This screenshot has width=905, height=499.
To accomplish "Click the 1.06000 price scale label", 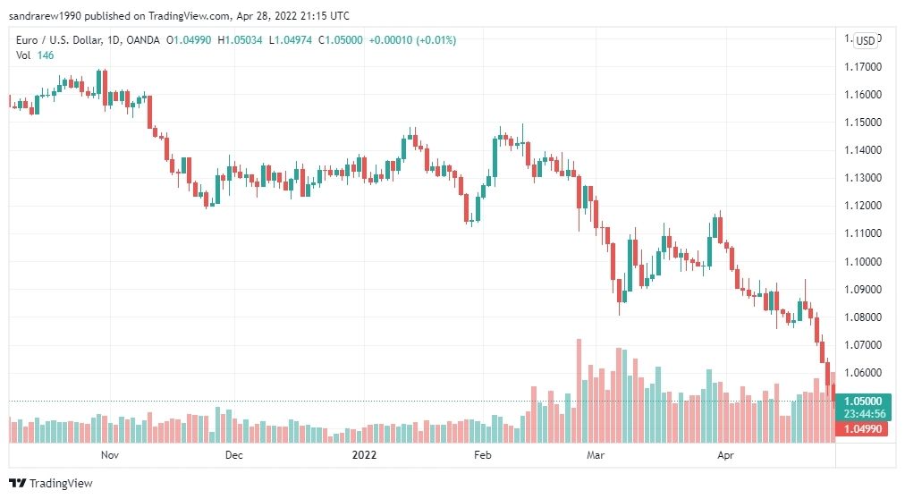I will [863, 373].
